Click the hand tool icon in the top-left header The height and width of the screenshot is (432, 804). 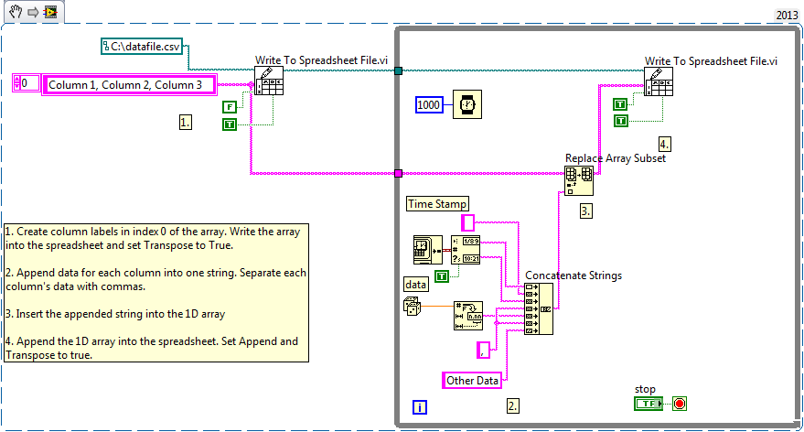pyautogui.click(x=15, y=10)
